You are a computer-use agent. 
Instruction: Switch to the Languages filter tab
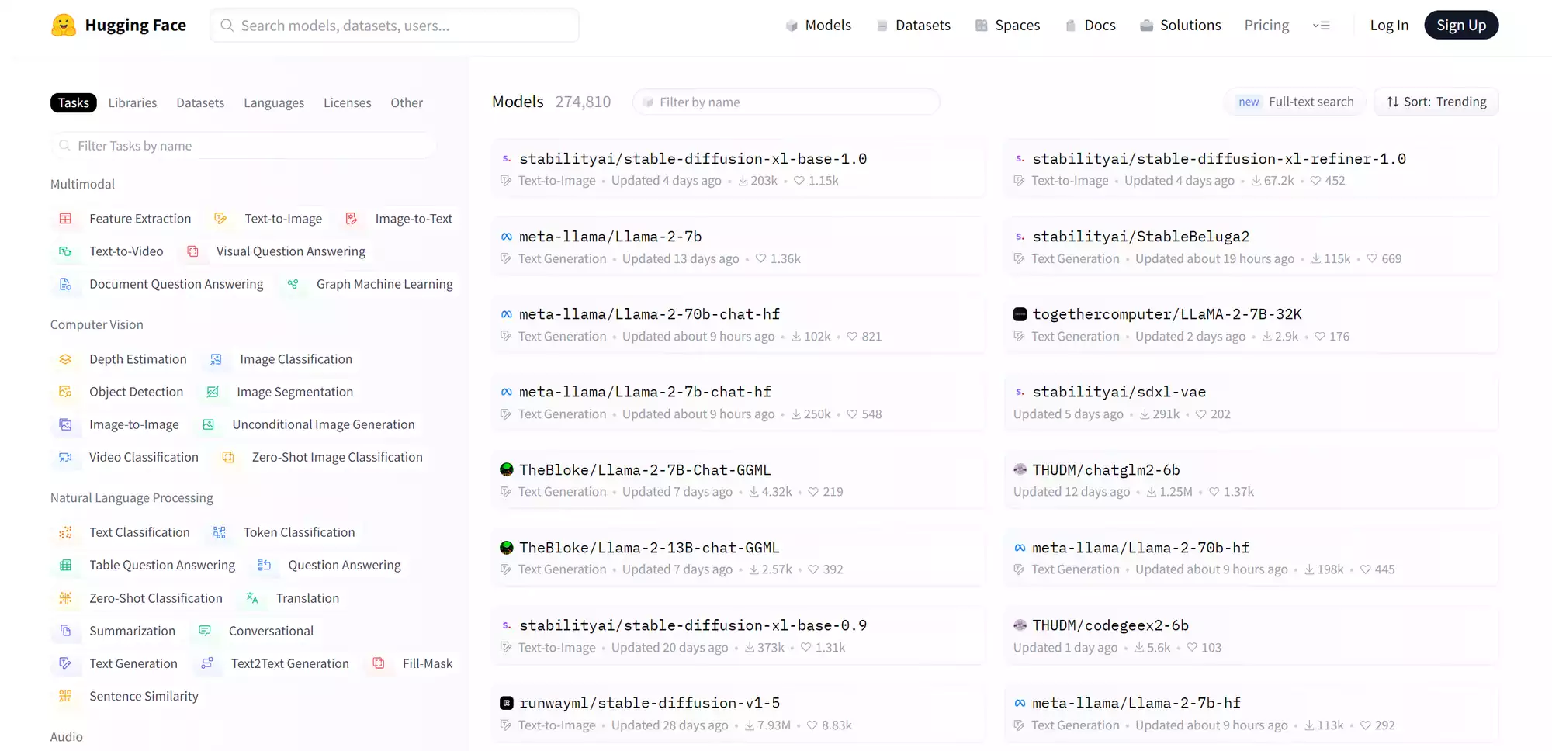[274, 102]
